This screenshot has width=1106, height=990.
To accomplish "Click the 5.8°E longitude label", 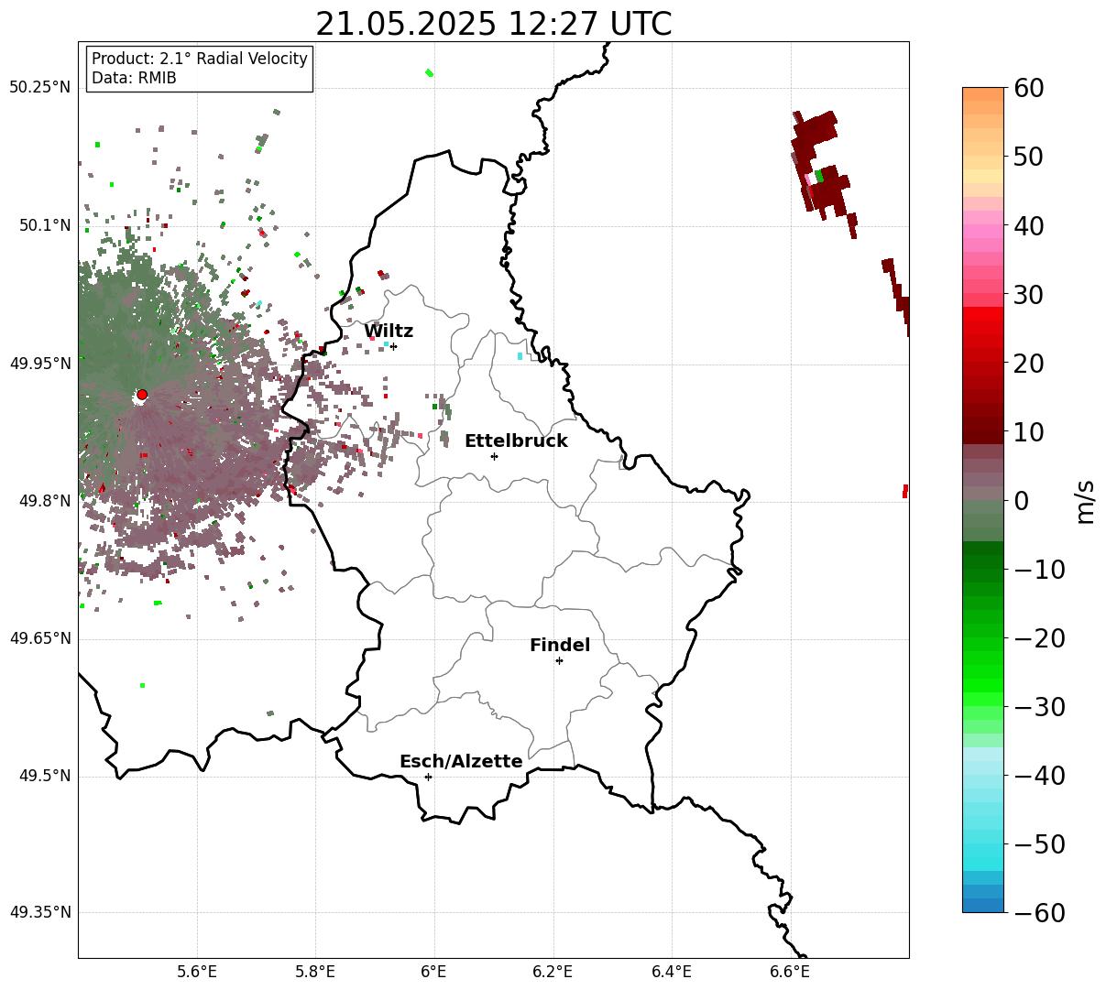I will [x=315, y=972].
